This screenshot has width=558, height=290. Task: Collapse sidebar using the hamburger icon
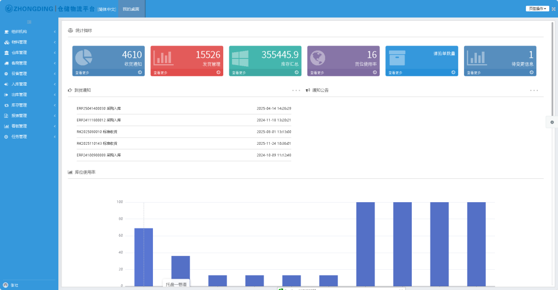[29, 22]
